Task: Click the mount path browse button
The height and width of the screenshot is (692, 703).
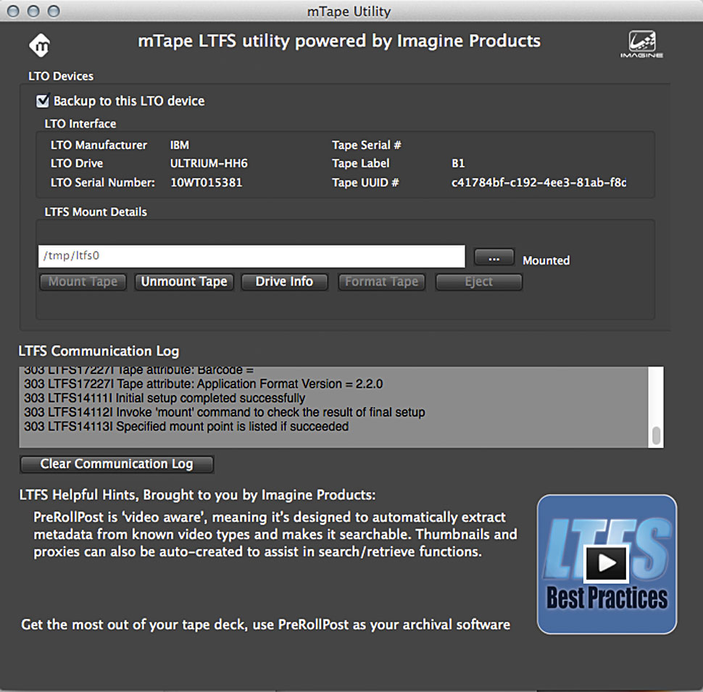Action: pyautogui.click(x=494, y=258)
